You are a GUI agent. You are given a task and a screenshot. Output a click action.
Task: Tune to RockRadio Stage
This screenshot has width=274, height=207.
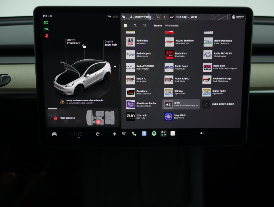[220, 80]
